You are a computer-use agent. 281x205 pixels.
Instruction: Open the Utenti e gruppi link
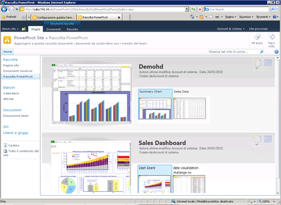[x=16, y=133]
